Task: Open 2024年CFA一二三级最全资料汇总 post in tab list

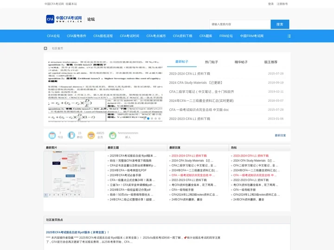Action: tap(201, 100)
